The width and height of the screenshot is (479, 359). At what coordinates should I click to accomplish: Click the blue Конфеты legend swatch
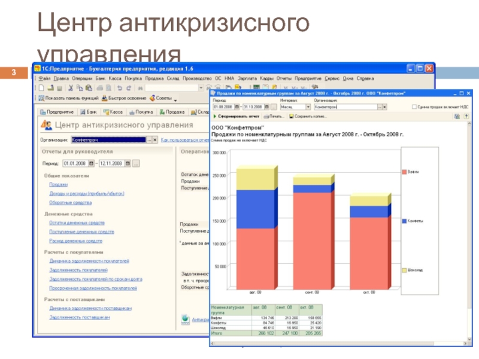(x=404, y=221)
